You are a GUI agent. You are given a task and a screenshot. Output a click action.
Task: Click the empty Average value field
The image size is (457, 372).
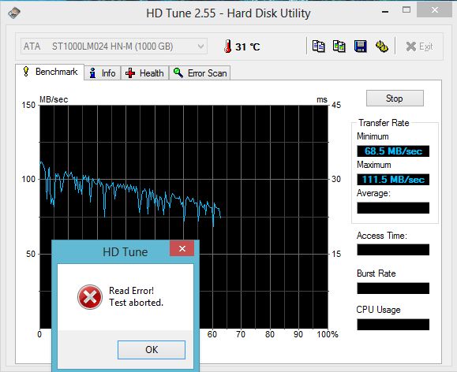pyautogui.click(x=393, y=208)
